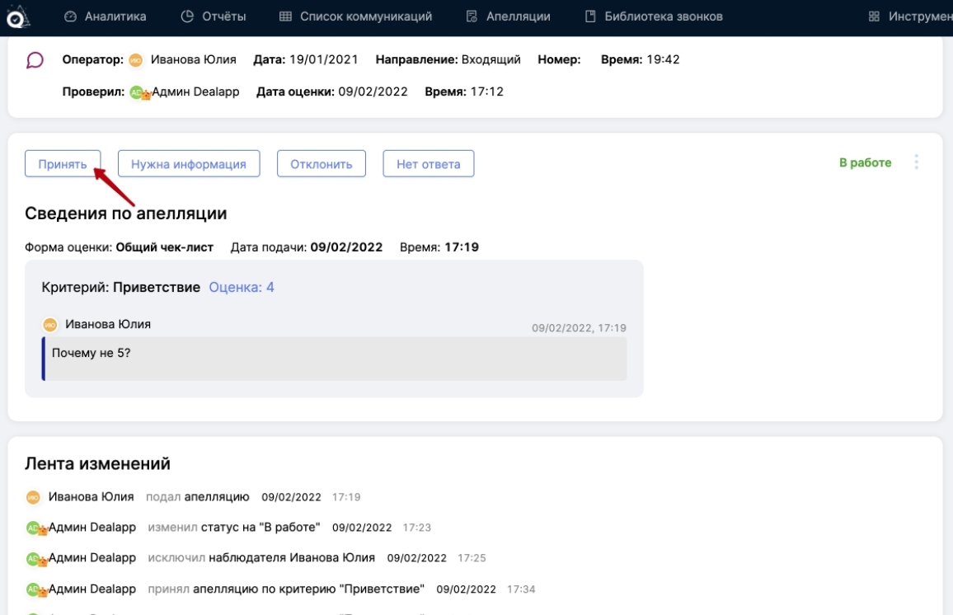Click the Иванова Юлия avatar in appeal comment
The height and width of the screenshot is (615, 953).
click(x=50, y=325)
